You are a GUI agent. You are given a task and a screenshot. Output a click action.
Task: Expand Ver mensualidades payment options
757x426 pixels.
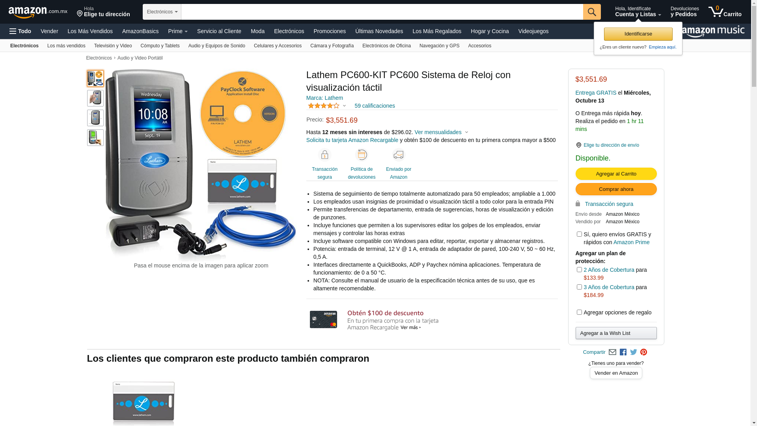click(x=441, y=132)
